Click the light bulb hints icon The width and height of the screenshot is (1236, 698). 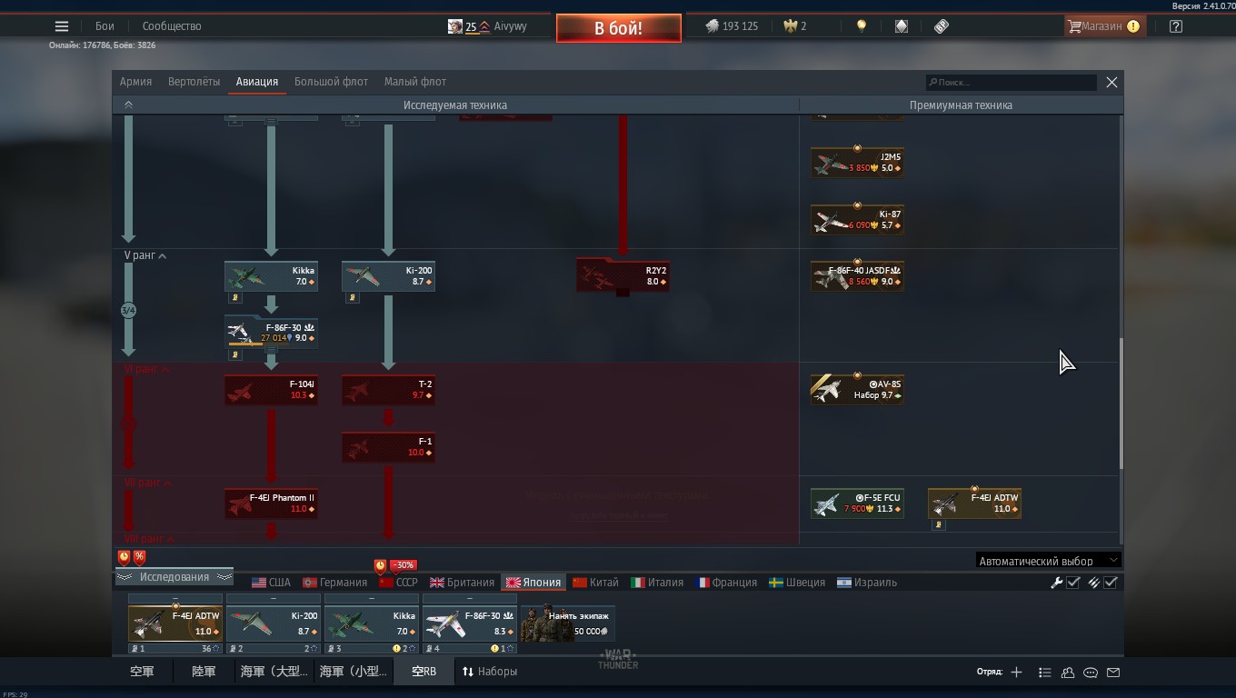pos(861,26)
